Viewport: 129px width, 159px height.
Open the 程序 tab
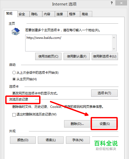74,14
